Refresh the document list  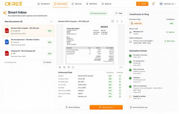pos(47,62)
